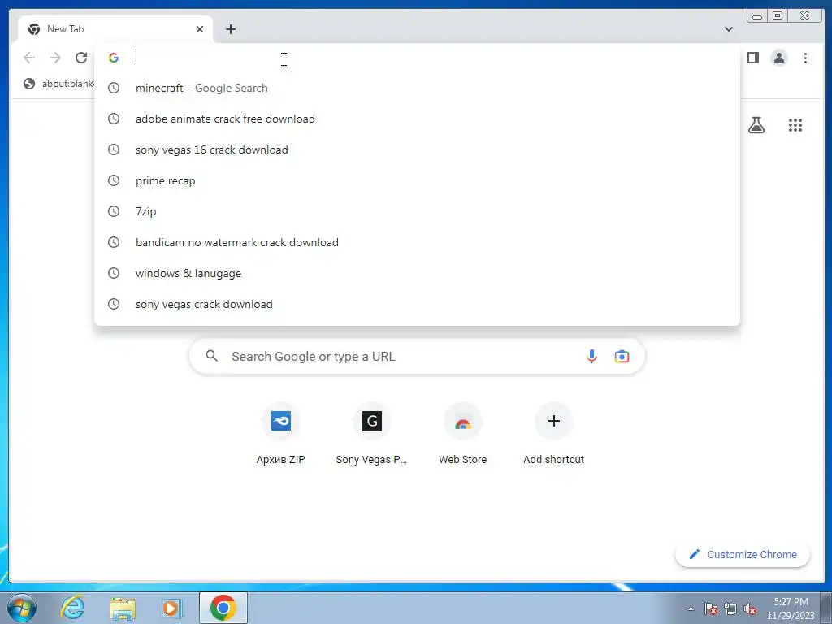Choose 'sony vegas 16 crack download' suggestion

point(417,149)
